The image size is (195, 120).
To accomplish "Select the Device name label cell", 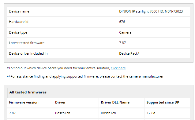I will pyautogui.click(x=62, y=11).
